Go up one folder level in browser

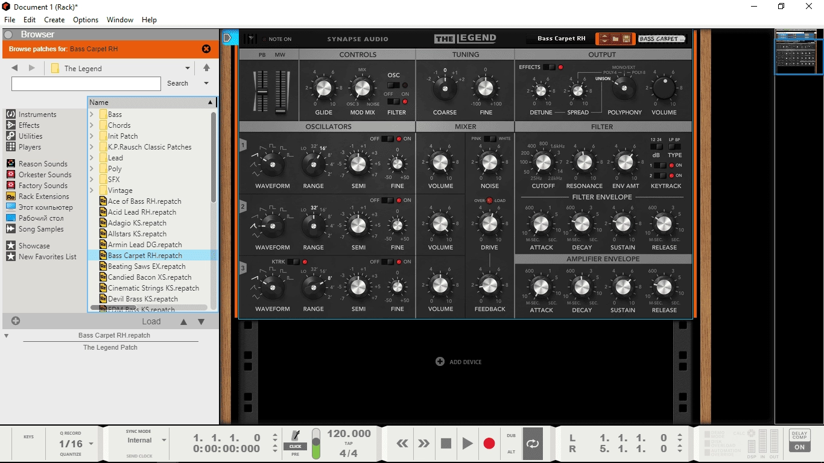tap(206, 68)
